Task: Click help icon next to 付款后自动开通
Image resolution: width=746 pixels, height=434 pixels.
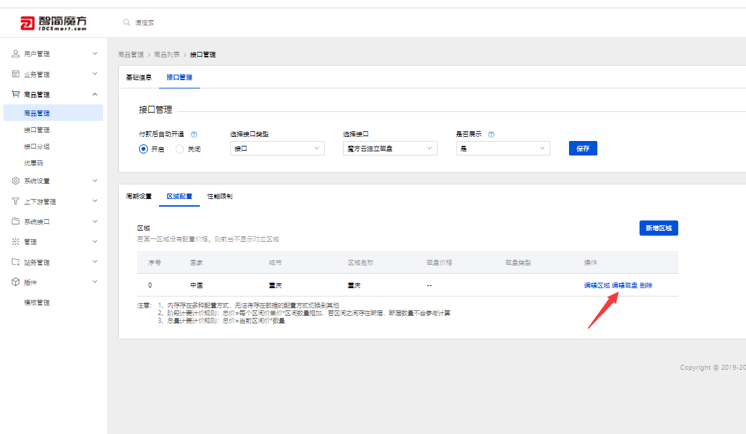Action: (x=194, y=135)
